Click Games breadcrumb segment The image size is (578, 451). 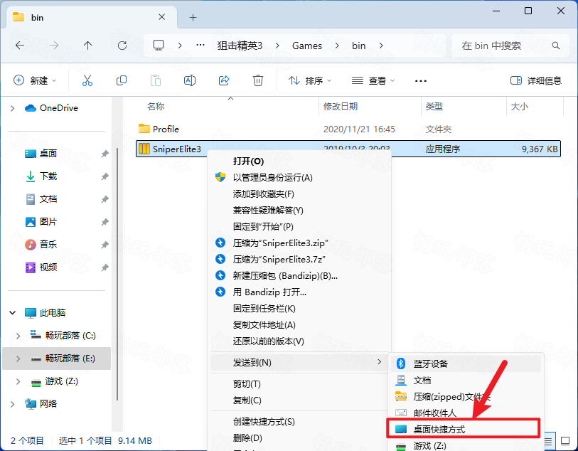coord(307,46)
